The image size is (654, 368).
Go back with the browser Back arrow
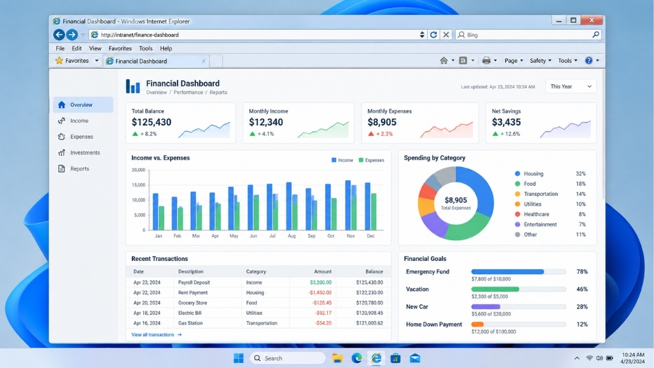point(59,34)
